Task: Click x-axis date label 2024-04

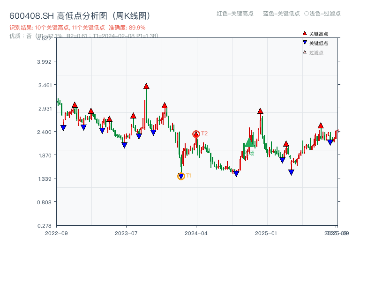Action: pyautogui.click(x=196, y=233)
